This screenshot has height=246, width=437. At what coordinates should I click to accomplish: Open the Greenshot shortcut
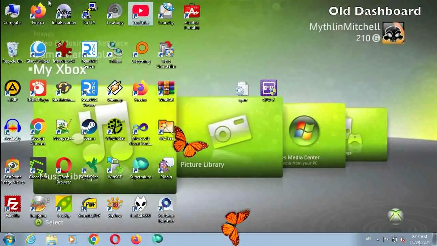point(38,169)
